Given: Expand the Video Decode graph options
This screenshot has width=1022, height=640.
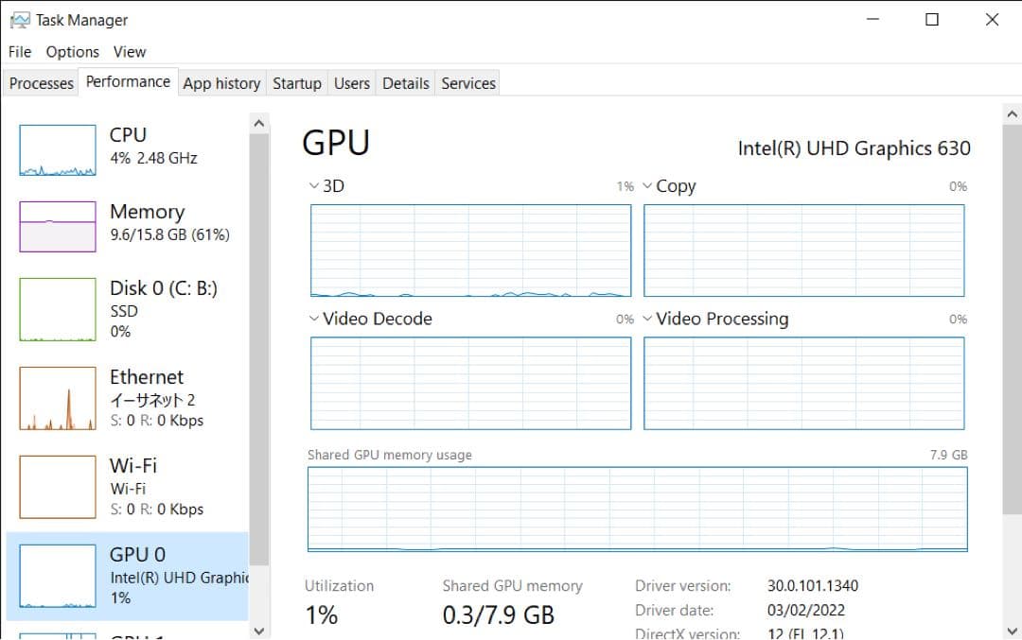Looking at the screenshot, I should tap(313, 319).
